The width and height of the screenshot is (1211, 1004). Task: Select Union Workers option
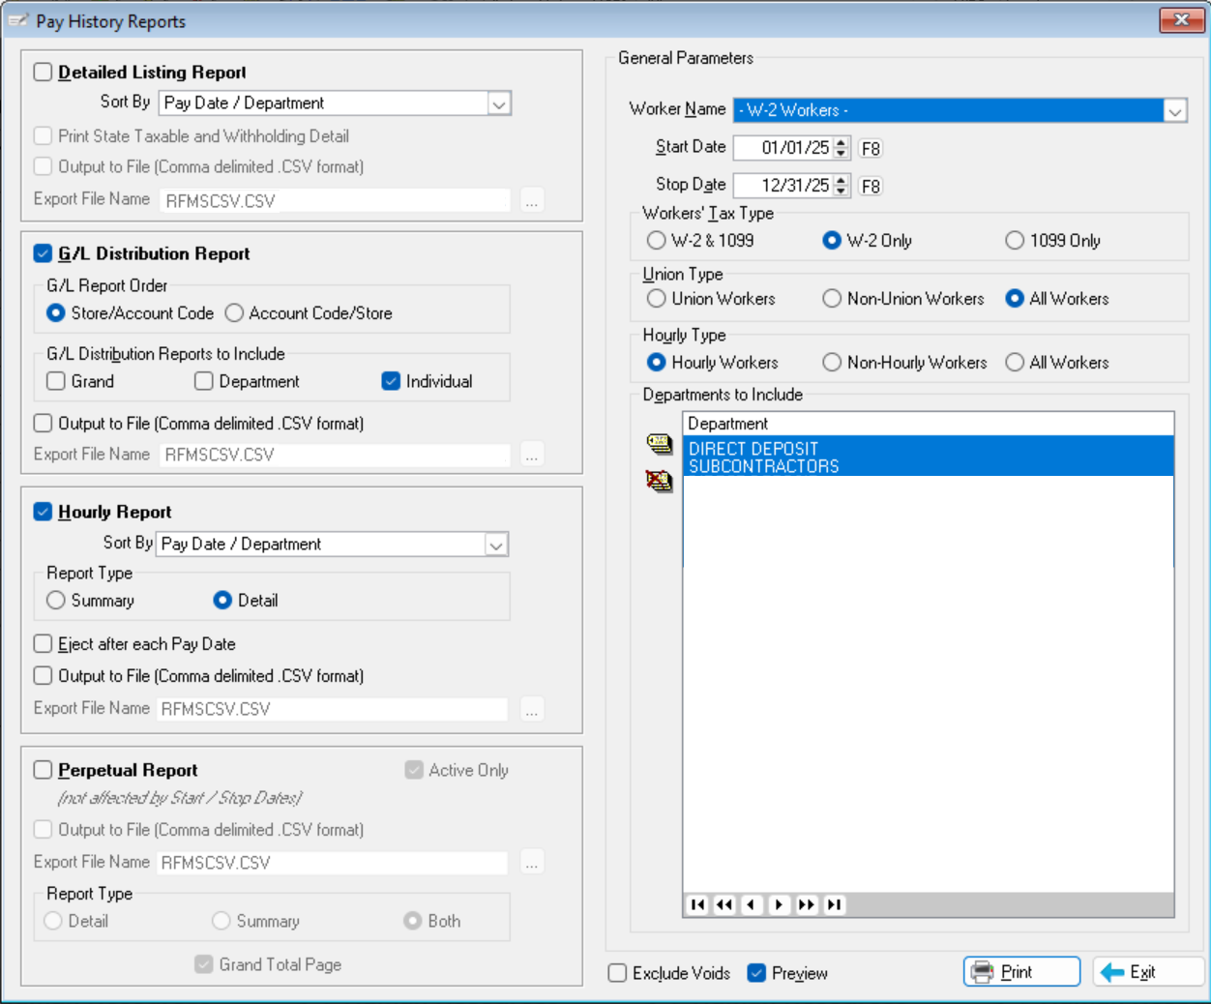point(657,299)
